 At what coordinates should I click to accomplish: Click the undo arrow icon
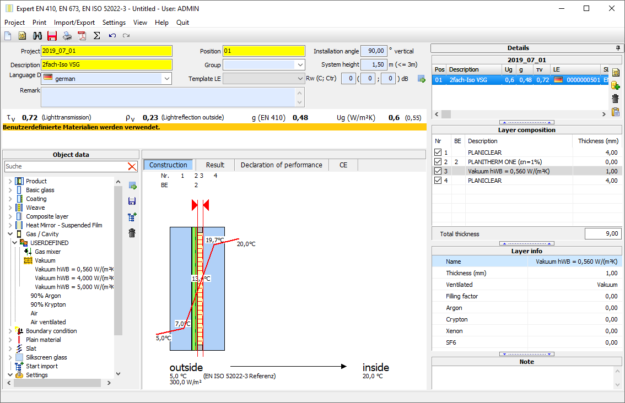[112, 36]
